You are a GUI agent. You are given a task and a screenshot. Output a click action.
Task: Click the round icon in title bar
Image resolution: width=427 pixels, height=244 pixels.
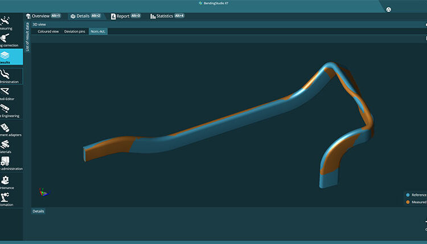389,9
